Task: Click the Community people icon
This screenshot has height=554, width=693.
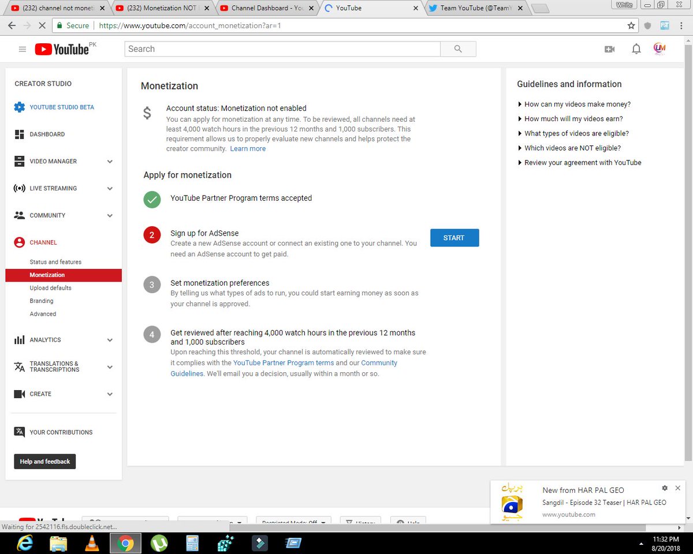Action: click(x=19, y=215)
